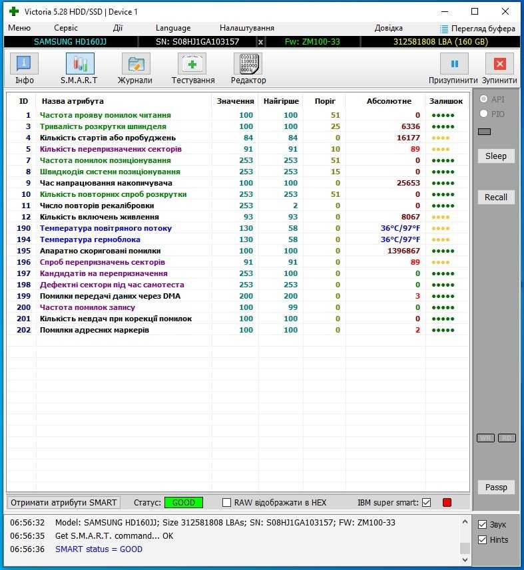Select row Частота помилок запису
This screenshot has height=570, width=524.
pyautogui.click(x=238, y=307)
